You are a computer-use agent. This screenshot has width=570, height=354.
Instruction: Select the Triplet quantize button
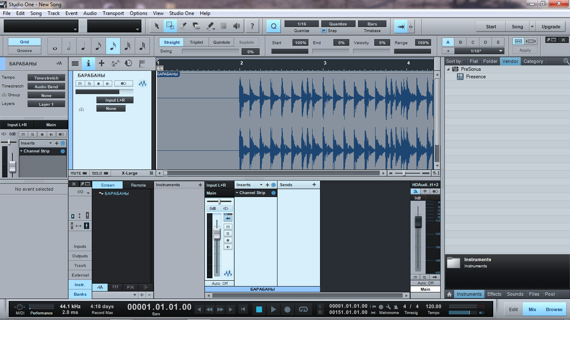[x=197, y=42]
